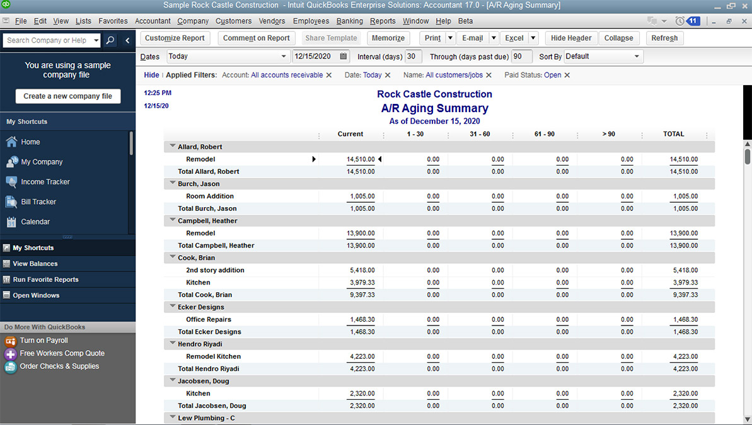Collapse the Allard, Robert group
This screenshot has width=752, height=425.
[173, 145]
